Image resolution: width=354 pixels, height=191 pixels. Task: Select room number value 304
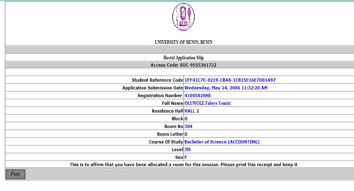188,126
